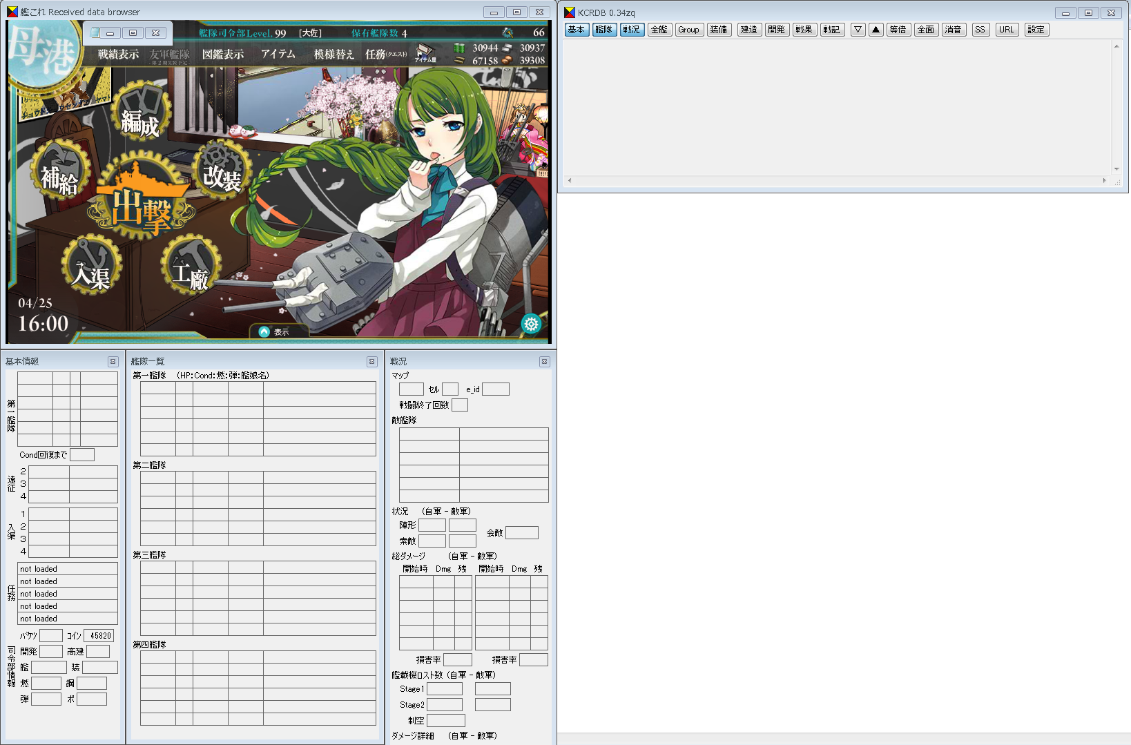Open 模様替え in the game menu

(334, 55)
